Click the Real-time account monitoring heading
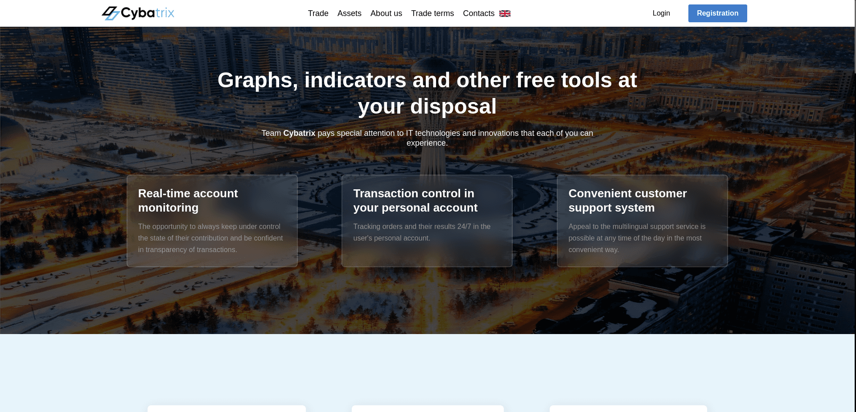Viewport: 856px width, 412px height. [x=188, y=200]
